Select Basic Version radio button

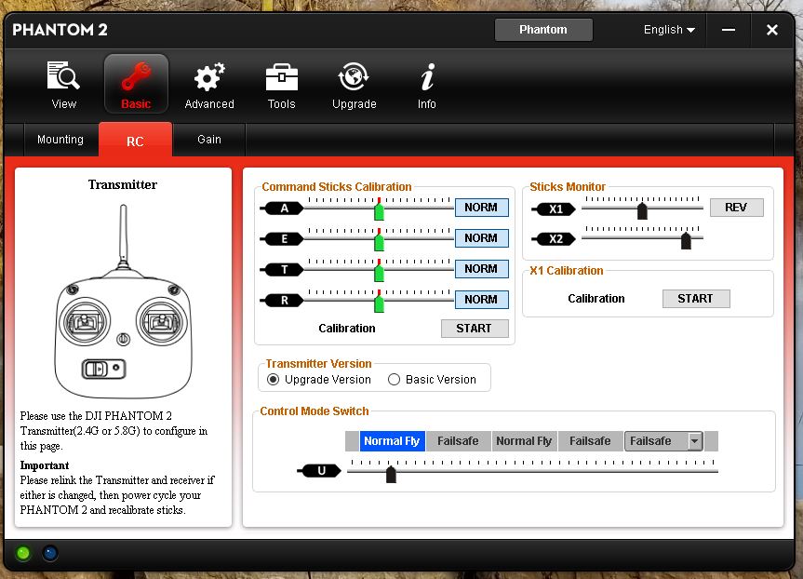click(x=394, y=379)
